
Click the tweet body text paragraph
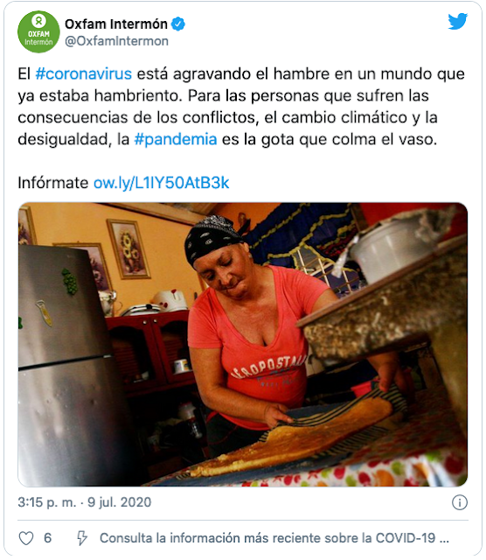click(x=241, y=107)
